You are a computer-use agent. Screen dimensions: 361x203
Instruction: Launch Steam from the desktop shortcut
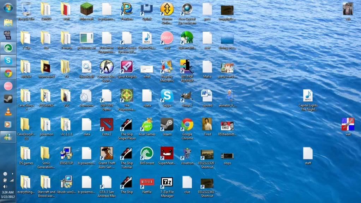point(167,125)
